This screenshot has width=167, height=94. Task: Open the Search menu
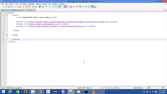pos(11,4)
